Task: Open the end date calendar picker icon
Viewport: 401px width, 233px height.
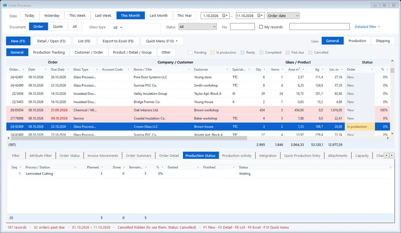Action: tap(260, 16)
